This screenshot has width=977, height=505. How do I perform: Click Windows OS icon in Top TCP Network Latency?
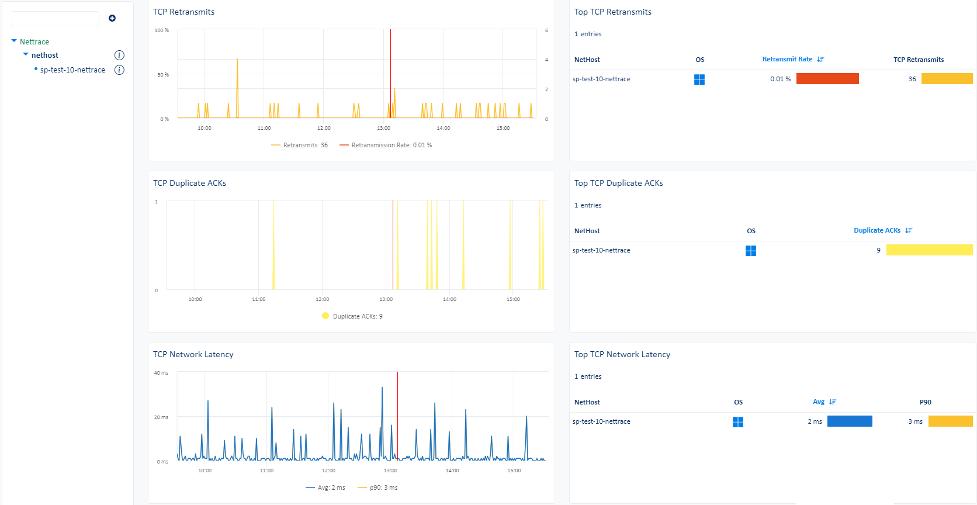pyautogui.click(x=738, y=422)
